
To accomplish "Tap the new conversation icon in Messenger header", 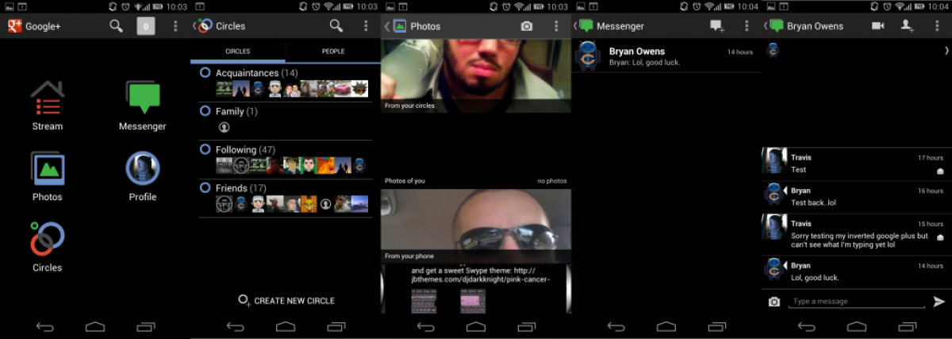I will (x=717, y=26).
